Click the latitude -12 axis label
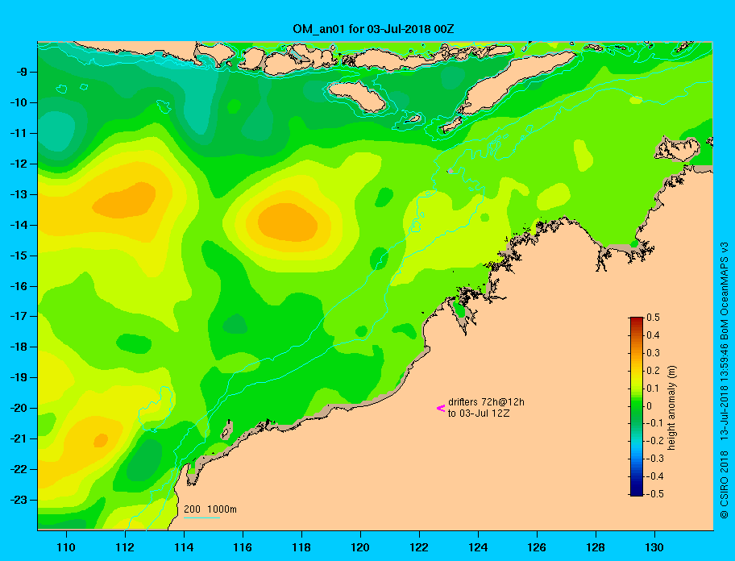Viewport: 735px width, 561px height. pos(18,164)
